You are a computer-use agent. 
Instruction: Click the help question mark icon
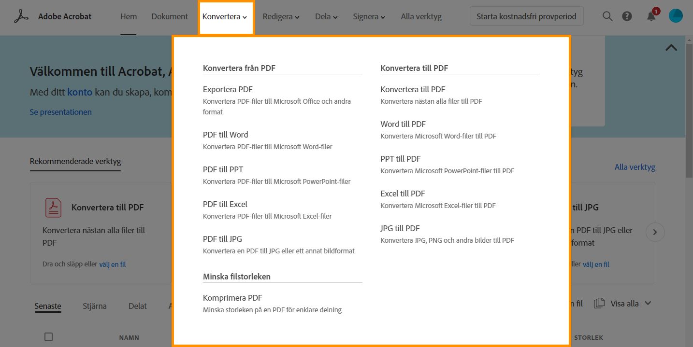(627, 16)
